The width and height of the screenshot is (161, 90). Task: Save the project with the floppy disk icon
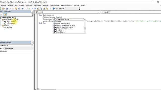click(x=7, y=9)
